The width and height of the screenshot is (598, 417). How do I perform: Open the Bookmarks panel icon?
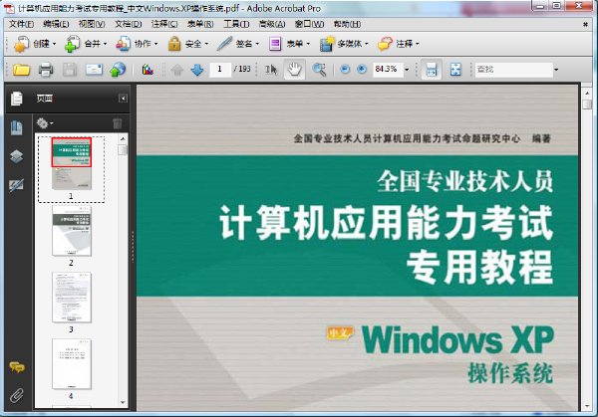tap(16, 128)
